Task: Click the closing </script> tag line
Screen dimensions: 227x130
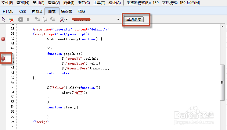Action: pyautogui.click(x=41, y=122)
